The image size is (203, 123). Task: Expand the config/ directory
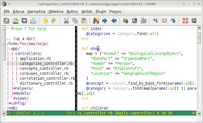(10, 103)
